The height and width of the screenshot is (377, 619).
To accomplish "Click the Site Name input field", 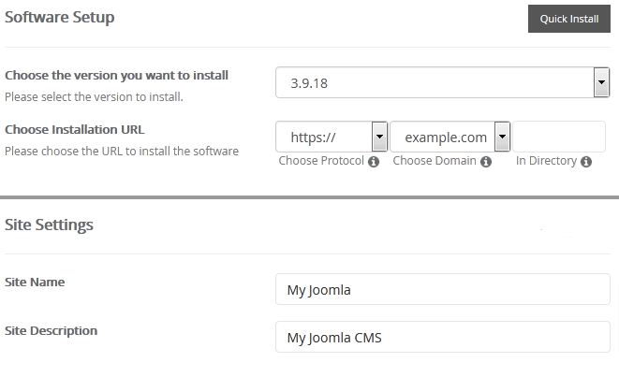I will click(x=443, y=290).
